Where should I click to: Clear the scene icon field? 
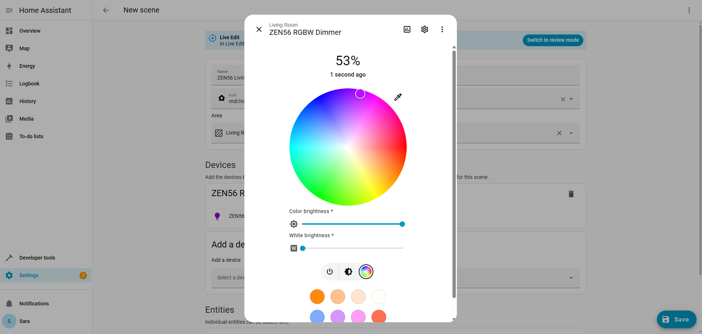(563, 99)
